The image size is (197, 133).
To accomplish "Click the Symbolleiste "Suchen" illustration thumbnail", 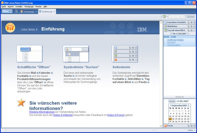I will pyautogui.click(x=76, y=54).
